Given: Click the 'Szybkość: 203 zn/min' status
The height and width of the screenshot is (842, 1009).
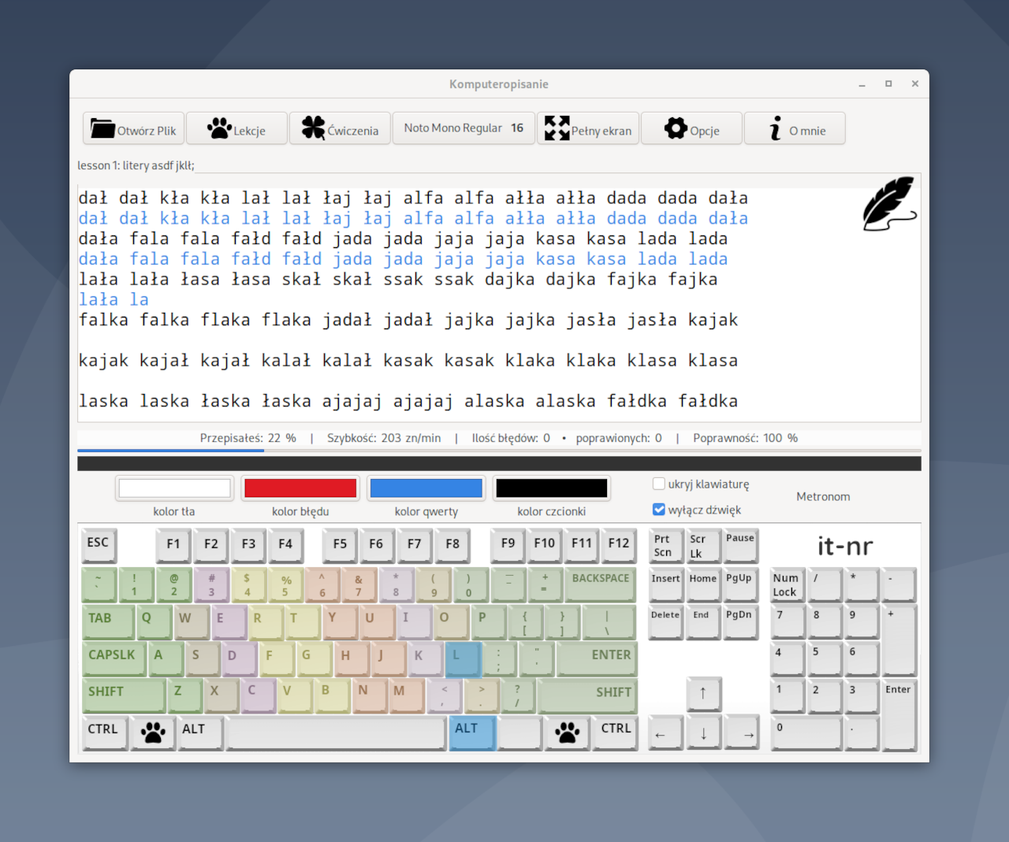Looking at the screenshot, I should click(384, 438).
